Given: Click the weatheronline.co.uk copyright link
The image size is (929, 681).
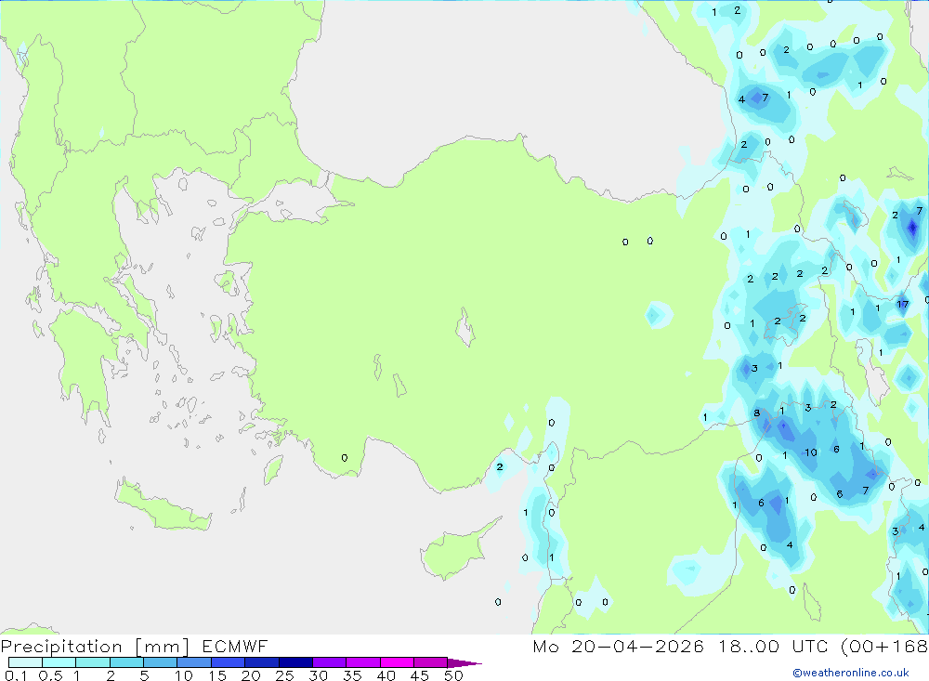Looking at the screenshot, I should point(851,673).
